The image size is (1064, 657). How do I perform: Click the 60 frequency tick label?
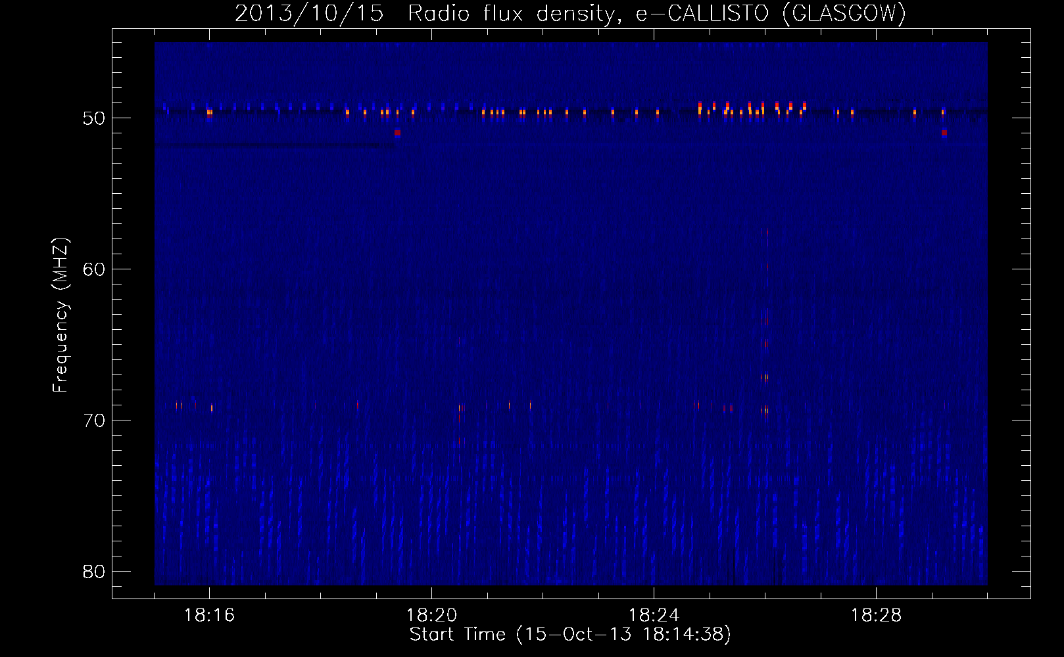94,269
